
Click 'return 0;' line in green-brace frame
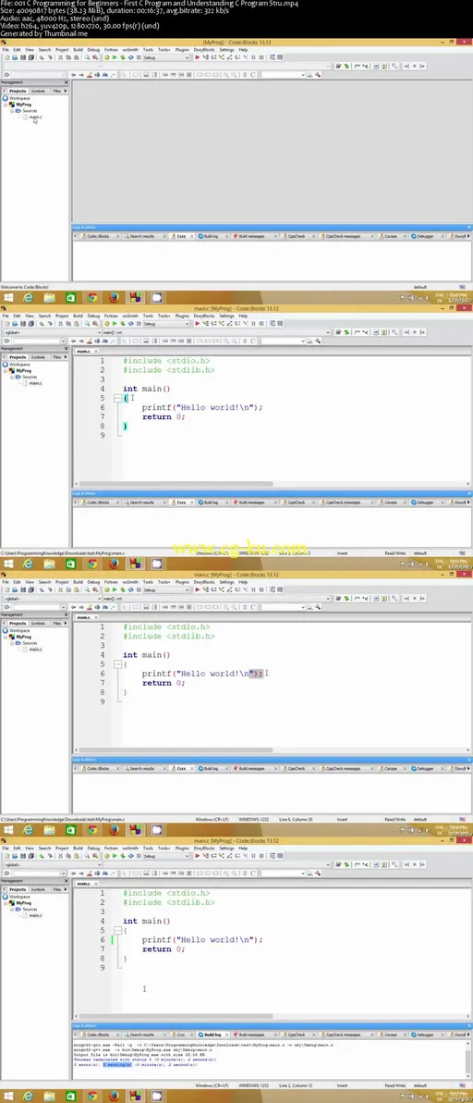tap(163, 416)
